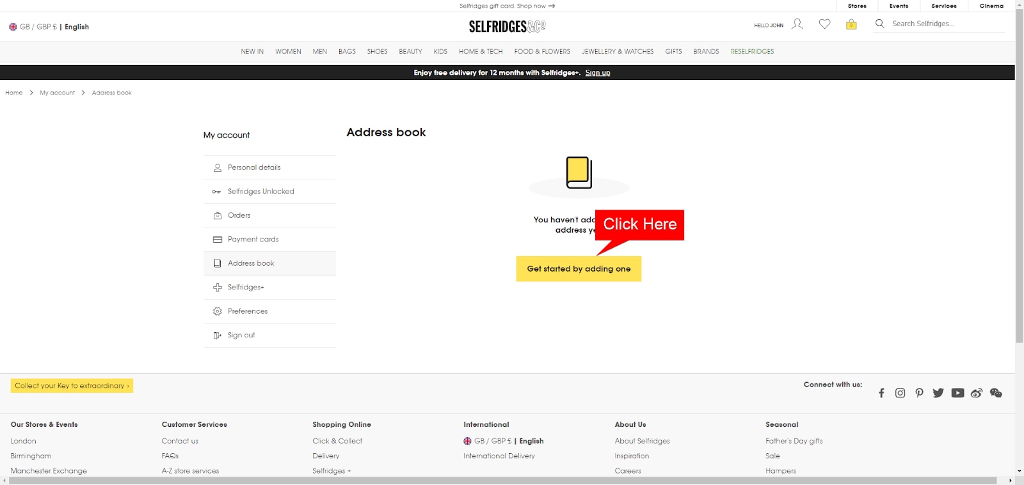Open the BRANDS menu

coord(706,52)
